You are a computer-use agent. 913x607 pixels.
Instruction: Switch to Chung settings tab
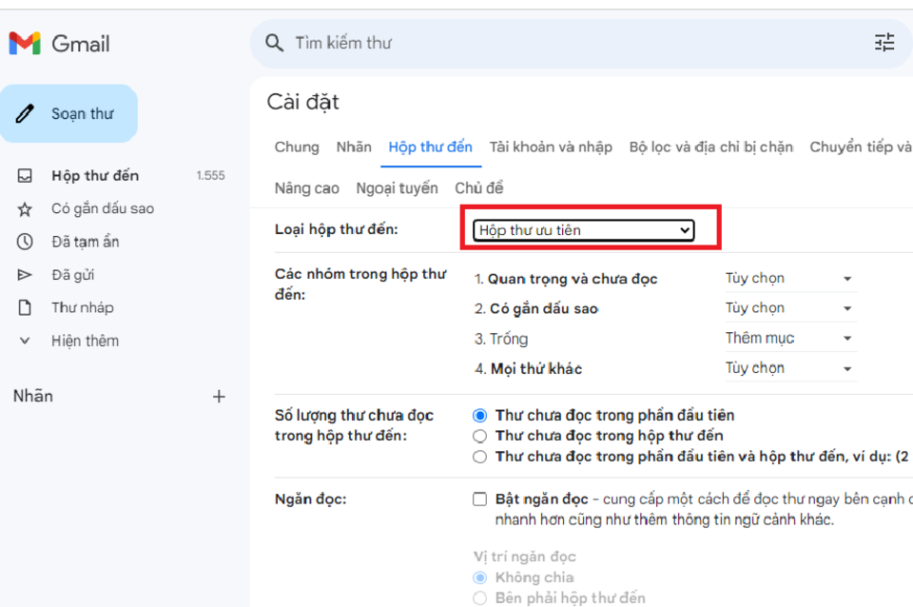point(297,147)
